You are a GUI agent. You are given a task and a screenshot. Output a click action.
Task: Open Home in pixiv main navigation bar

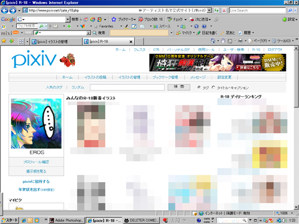(67, 77)
